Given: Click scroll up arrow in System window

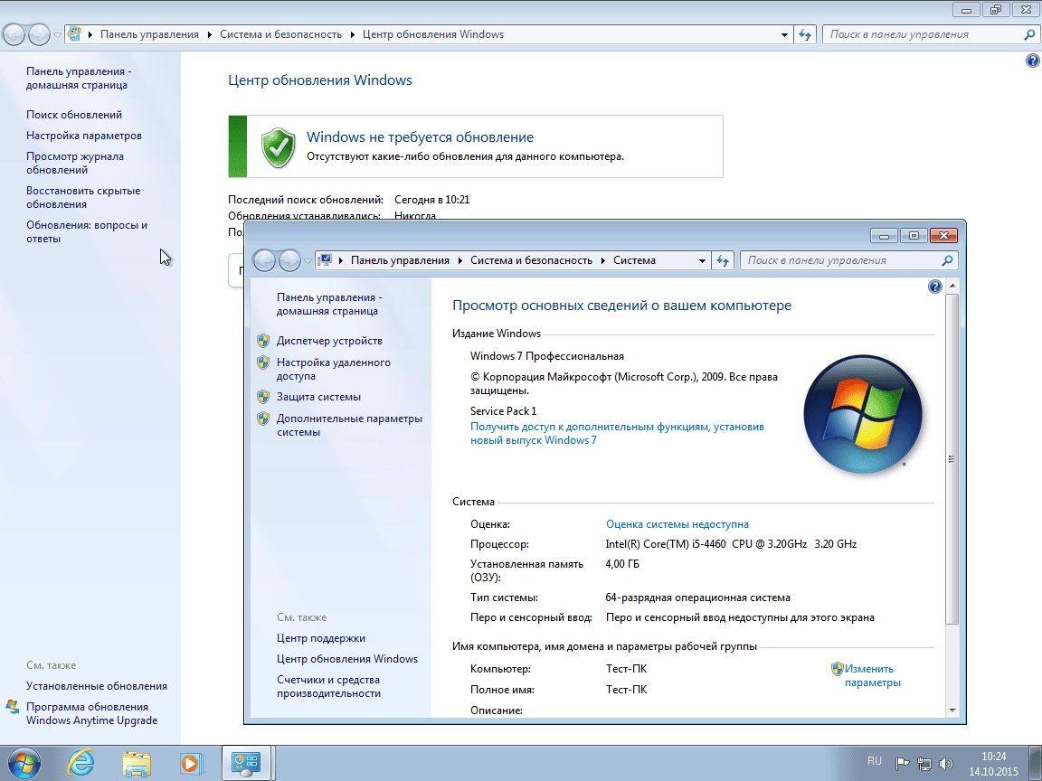Looking at the screenshot, I should point(952,286).
